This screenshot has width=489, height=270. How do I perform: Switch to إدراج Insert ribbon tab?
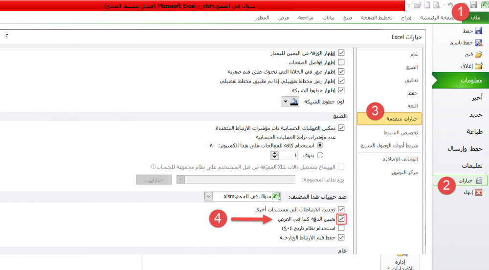pos(406,18)
